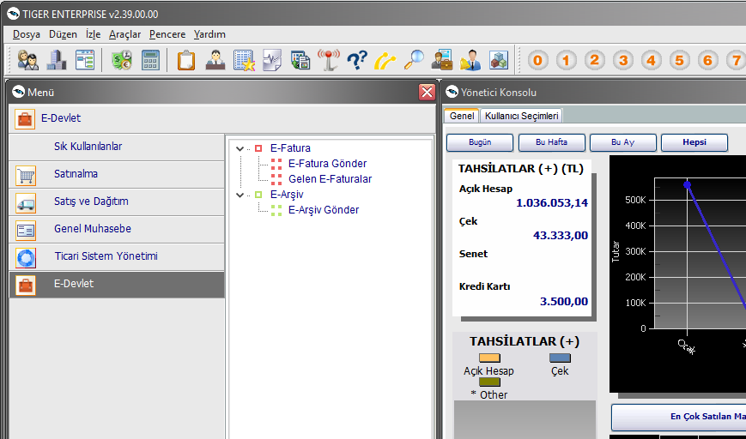The width and height of the screenshot is (746, 439).
Task: Click the yellow curved arrows icon
Action: (385, 60)
